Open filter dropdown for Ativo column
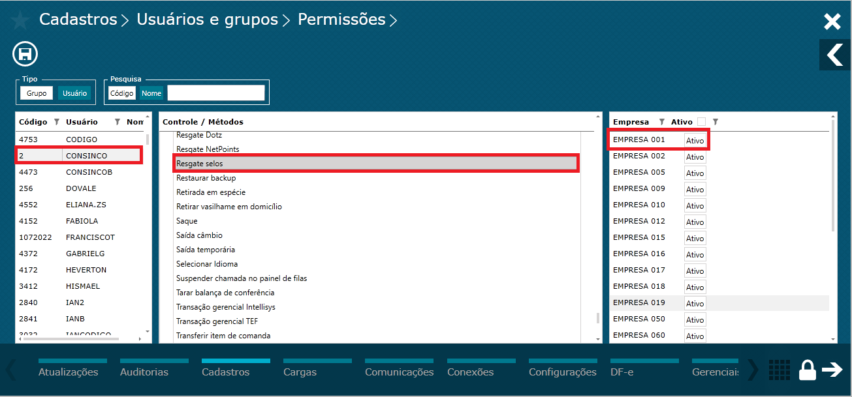Viewport: 852px width, 397px height. pyautogui.click(x=715, y=122)
